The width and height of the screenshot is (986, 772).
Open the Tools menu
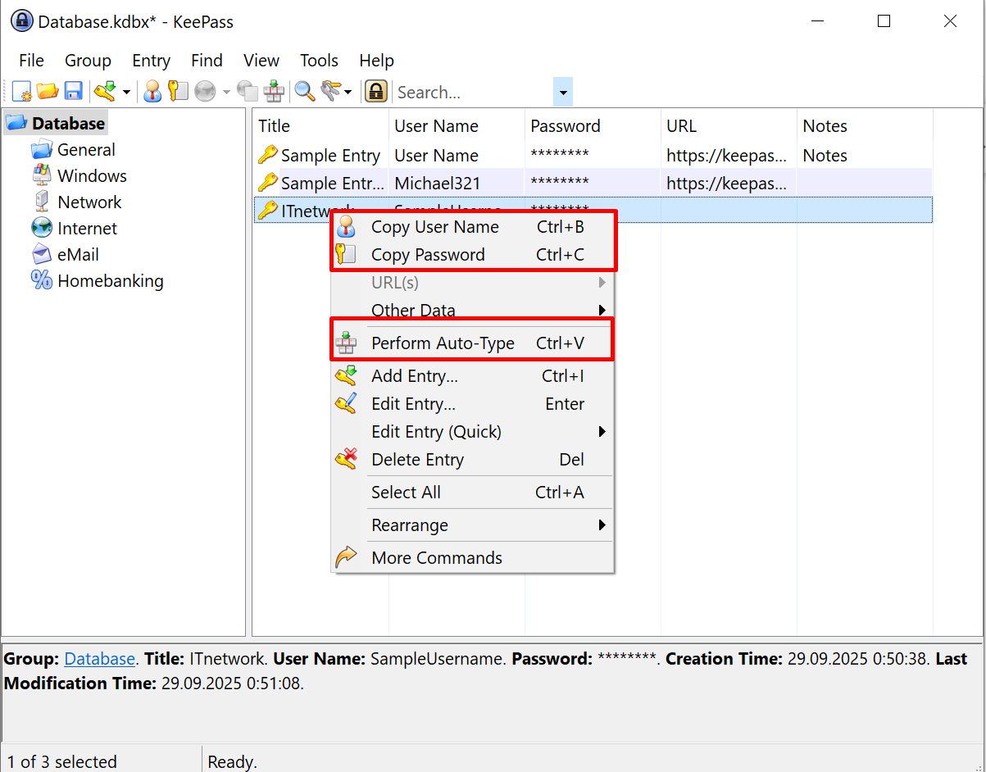pyautogui.click(x=319, y=60)
